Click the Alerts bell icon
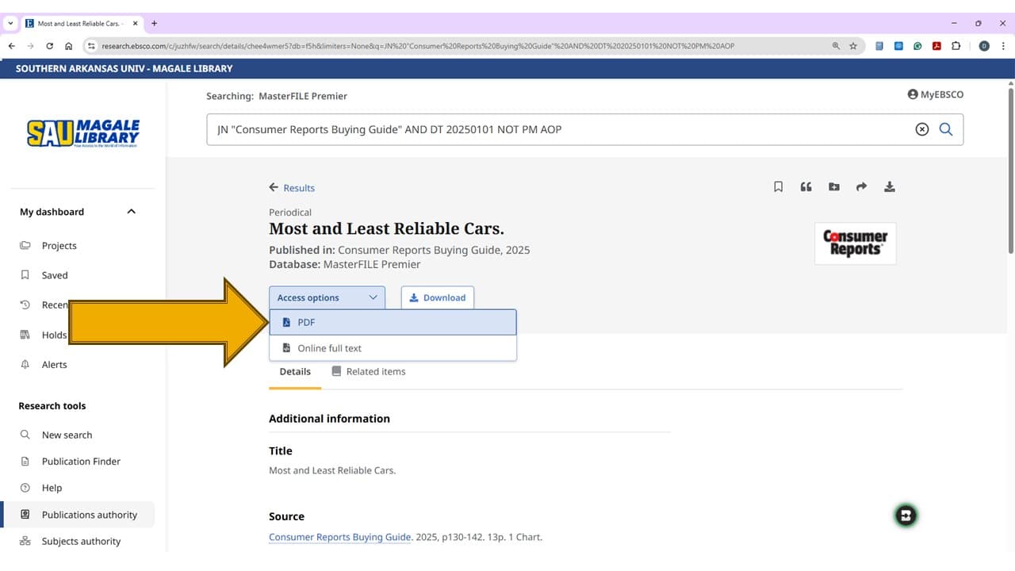The width and height of the screenshot is (1015, 571). pyautogui.click(x=25, y=365)
